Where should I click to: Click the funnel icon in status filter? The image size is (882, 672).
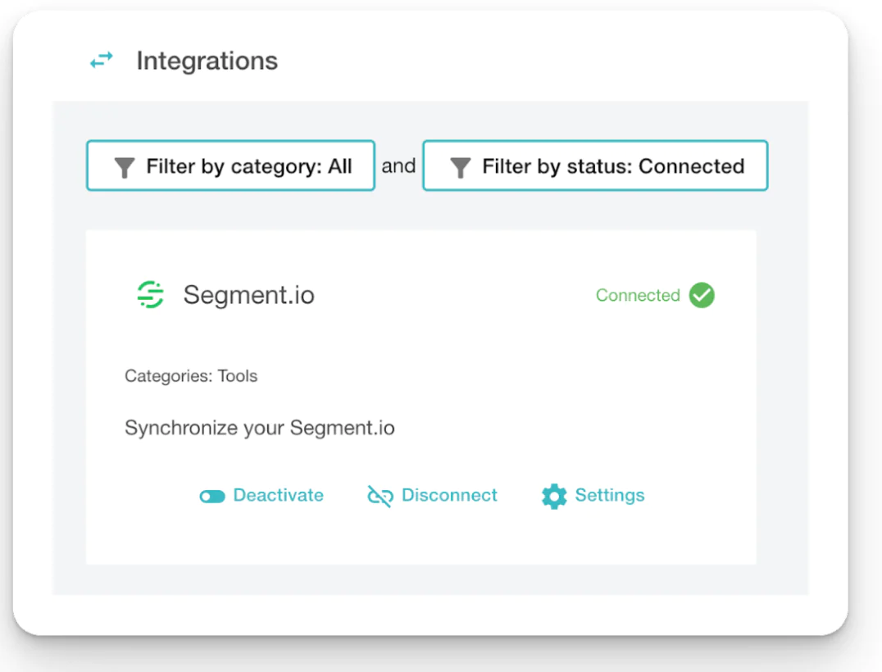[461, 167]
